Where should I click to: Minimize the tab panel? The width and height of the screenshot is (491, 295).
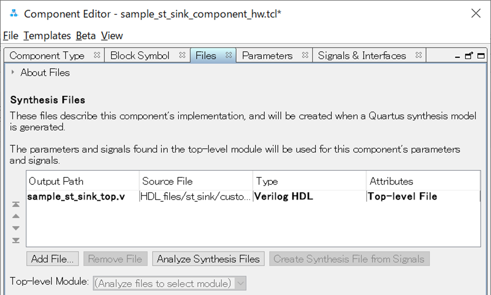pyautogui.click(x=457, y=56)
